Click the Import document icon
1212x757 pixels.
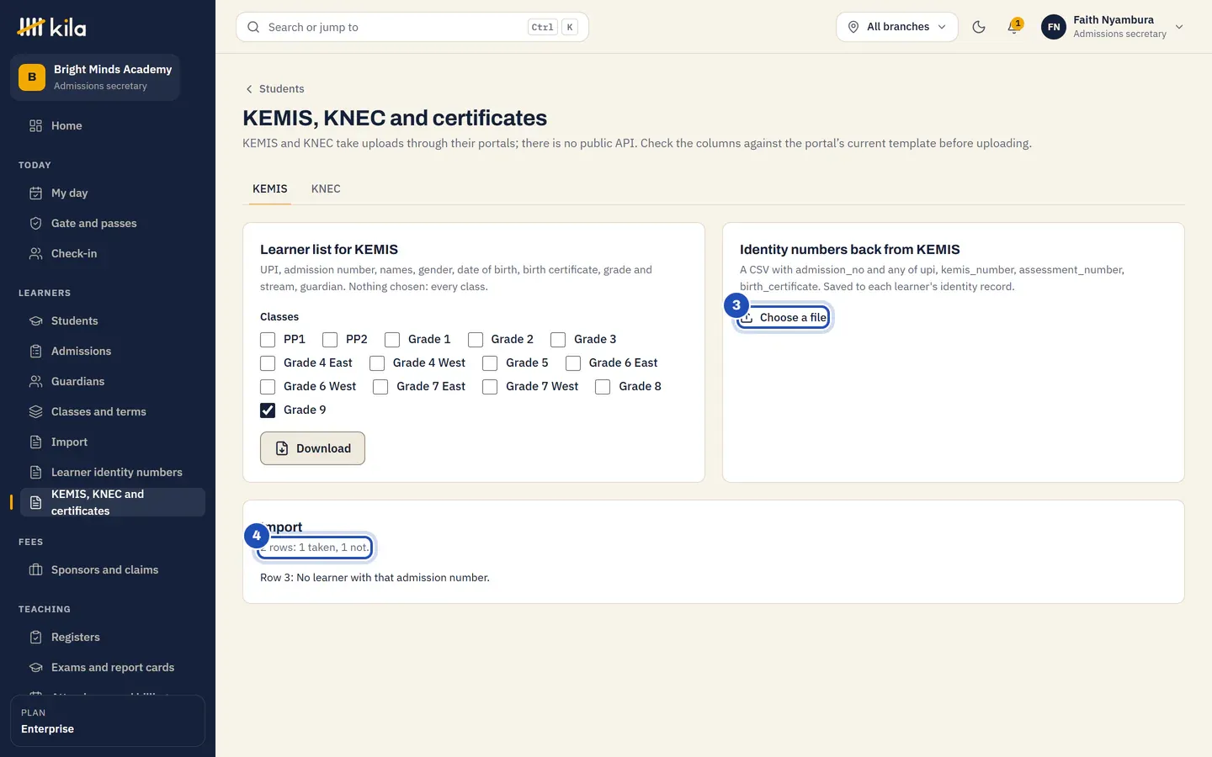click(x=35, y=442)
